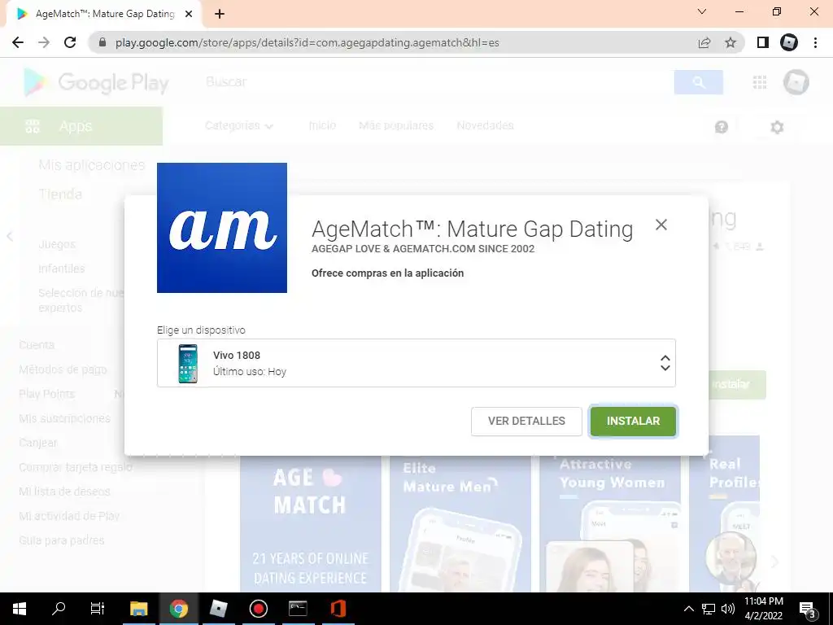Click the blue search magnifier button

point(698,82)
